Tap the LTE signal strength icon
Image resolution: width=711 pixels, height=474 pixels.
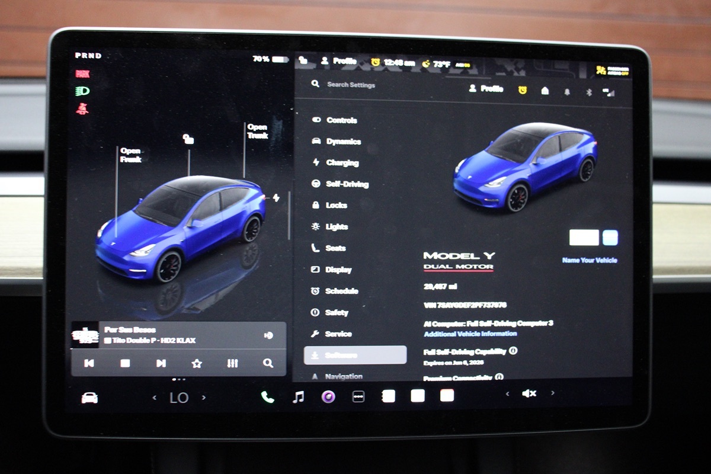click(609, 92)
